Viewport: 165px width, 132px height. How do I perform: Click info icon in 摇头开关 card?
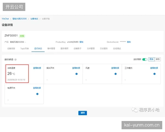76,74
